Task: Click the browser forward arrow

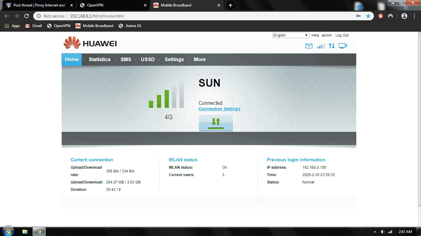Action: [x=17, y=16]
